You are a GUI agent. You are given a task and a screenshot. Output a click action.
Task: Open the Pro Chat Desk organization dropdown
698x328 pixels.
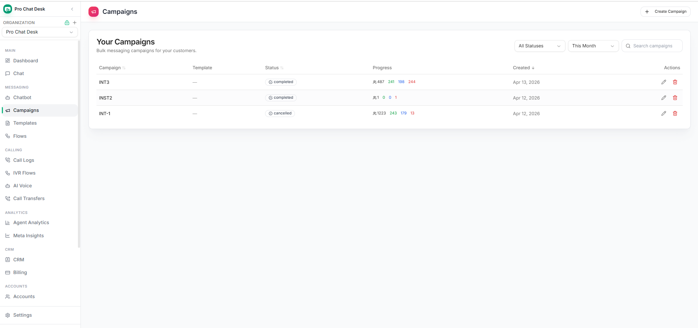[40, 32]
